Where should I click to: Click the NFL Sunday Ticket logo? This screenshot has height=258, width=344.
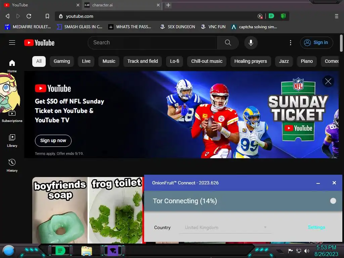298,109
